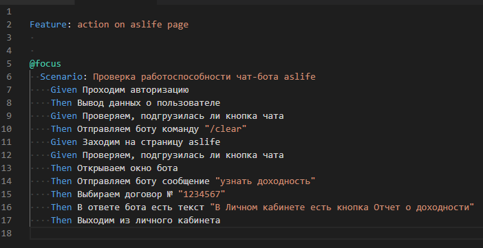Click the Then keyword on line 13
Screen dimensions: 483x248
tap(61, 168)
